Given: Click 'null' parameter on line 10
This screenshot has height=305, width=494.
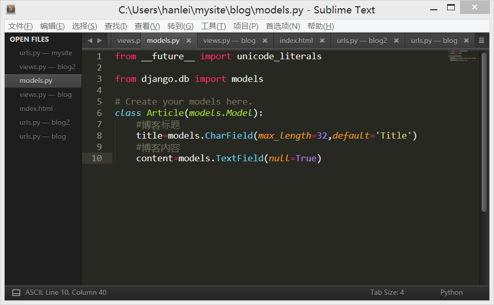Looking at the screenshot, I should (279, 159).
